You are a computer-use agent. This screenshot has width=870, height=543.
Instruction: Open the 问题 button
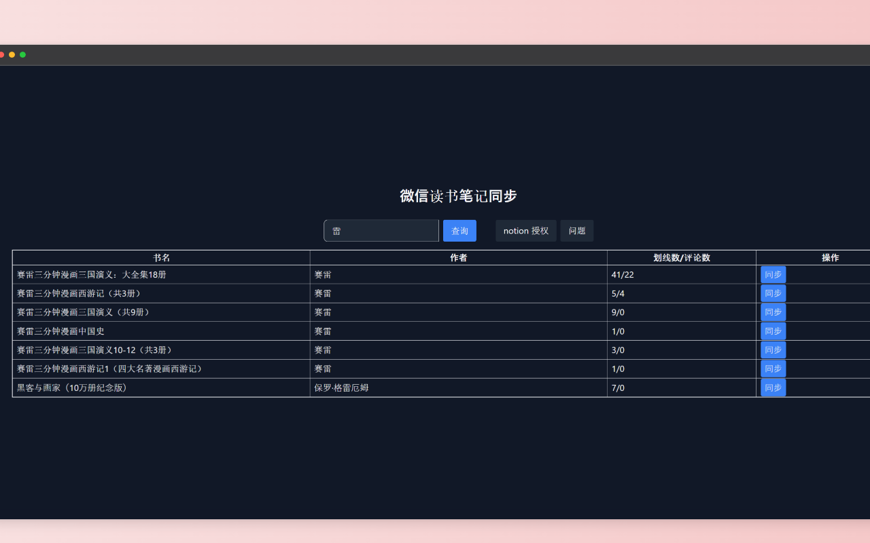pyautogui.click(x=577, y=231)
